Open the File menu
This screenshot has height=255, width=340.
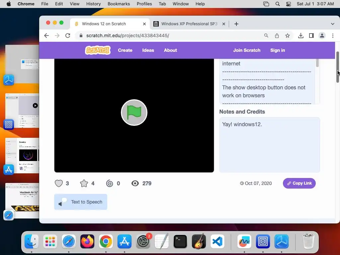45,4
